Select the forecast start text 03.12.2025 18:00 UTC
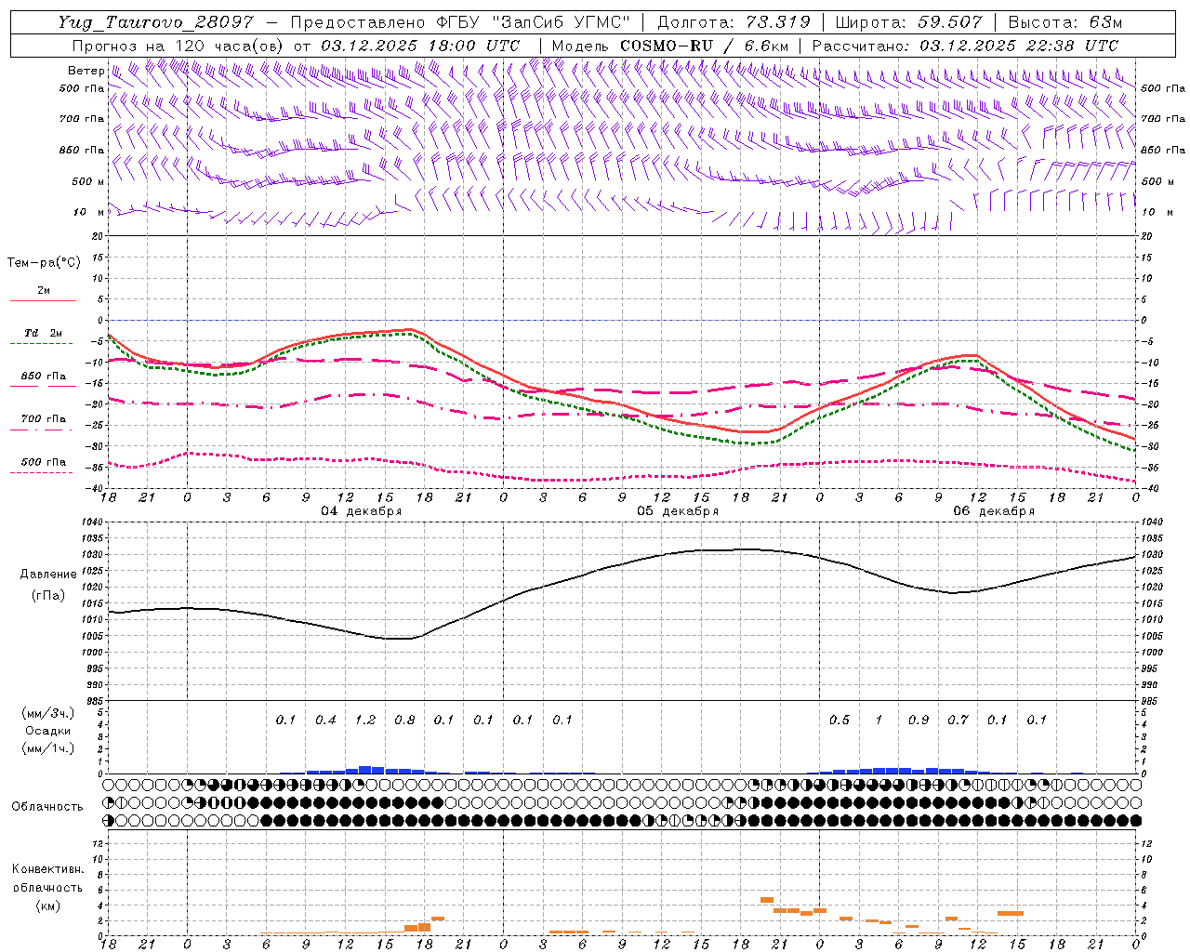Image resolution: width=1190 pixels, height=952 pixels. pyautogui.click(x=420, y=46)
